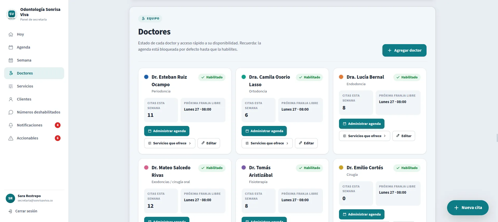Toggle Habilitado status for Dra. Camila Osorio Lasso

[x=309, y=77]
